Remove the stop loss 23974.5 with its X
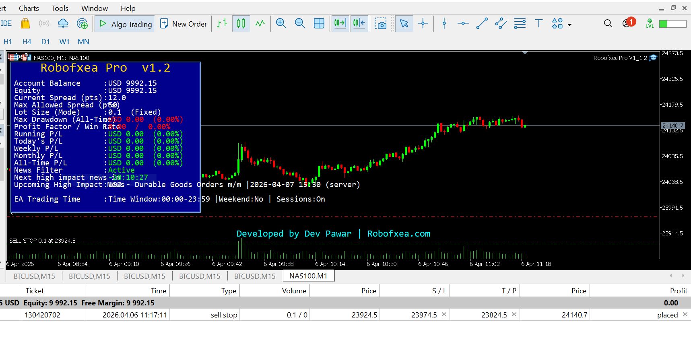Viewport: 691px width, 340px height. point(444,315)
